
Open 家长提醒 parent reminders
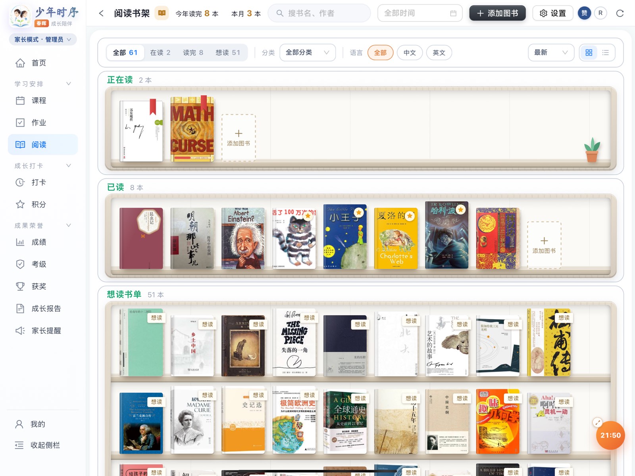[43, 331]
